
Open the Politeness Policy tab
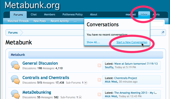coord(73,14)
